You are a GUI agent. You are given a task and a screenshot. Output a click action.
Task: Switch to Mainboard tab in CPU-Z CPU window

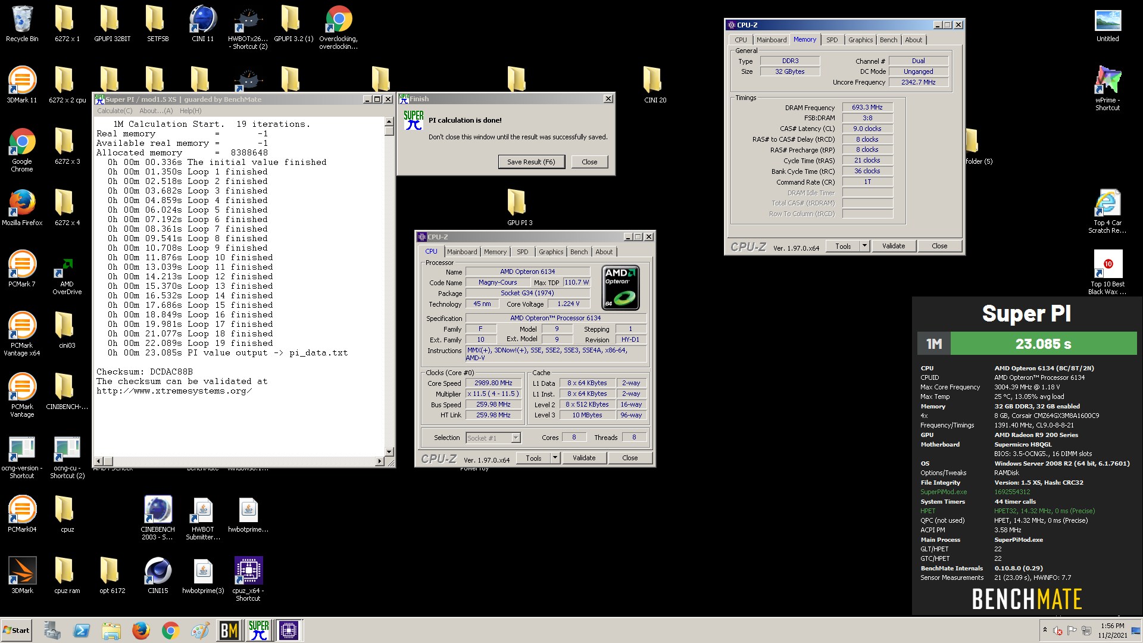pyautogui.click(x=462, y=252)
